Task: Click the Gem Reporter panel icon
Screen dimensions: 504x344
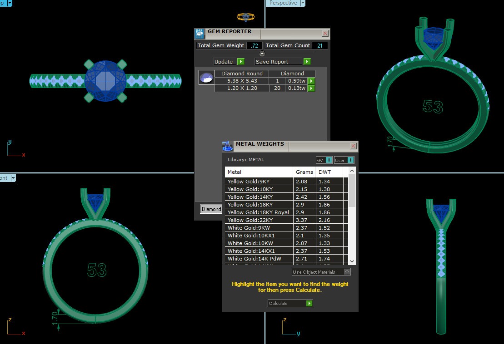Action: (200, 34)
